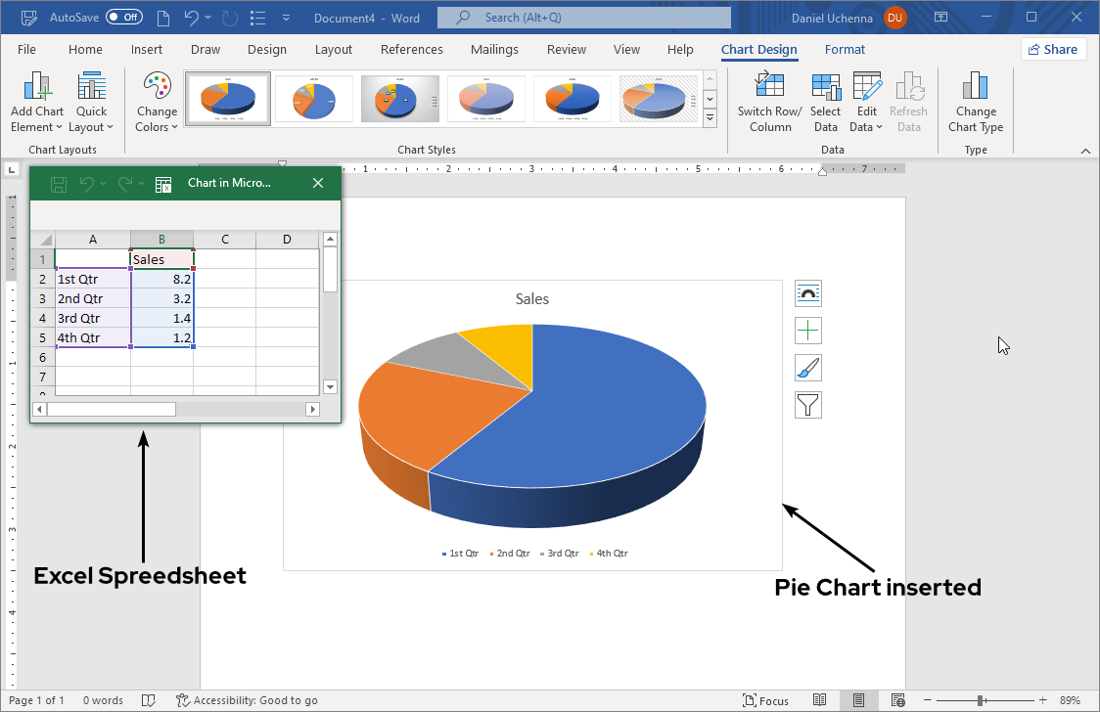Open the References tab

pos(411,49)
